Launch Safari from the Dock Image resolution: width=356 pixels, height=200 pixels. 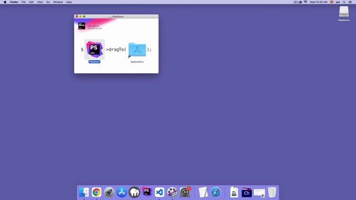216,192
